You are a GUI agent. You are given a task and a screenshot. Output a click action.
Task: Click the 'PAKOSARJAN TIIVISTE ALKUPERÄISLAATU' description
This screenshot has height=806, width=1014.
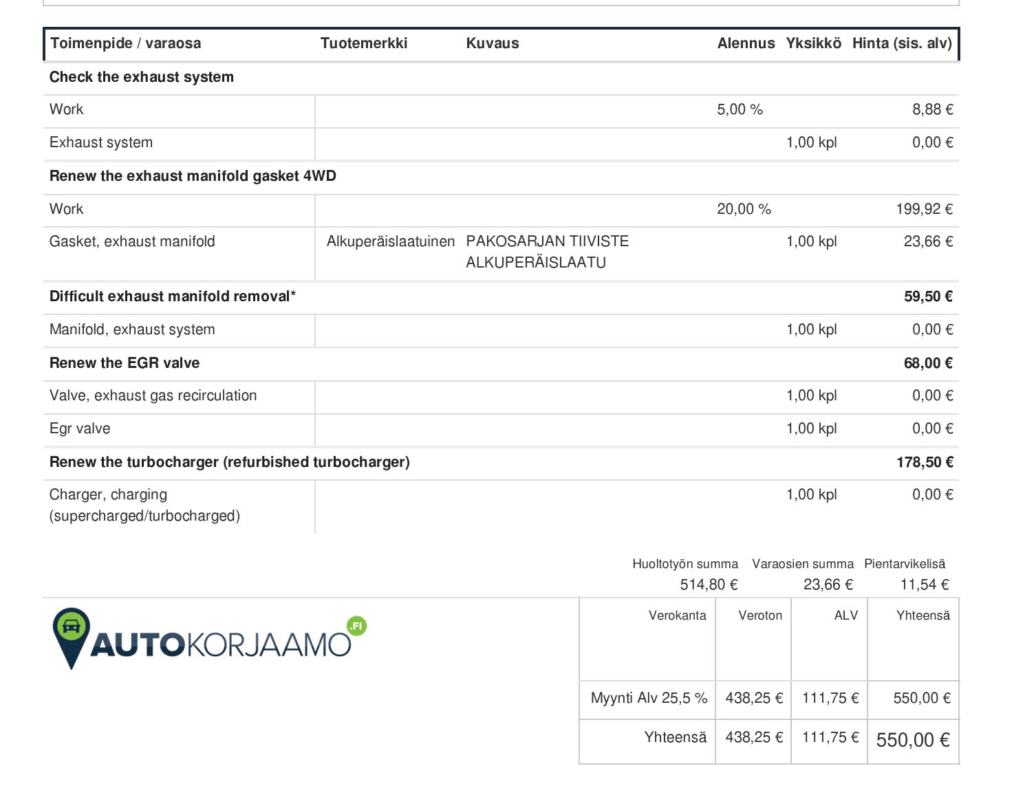547,252
